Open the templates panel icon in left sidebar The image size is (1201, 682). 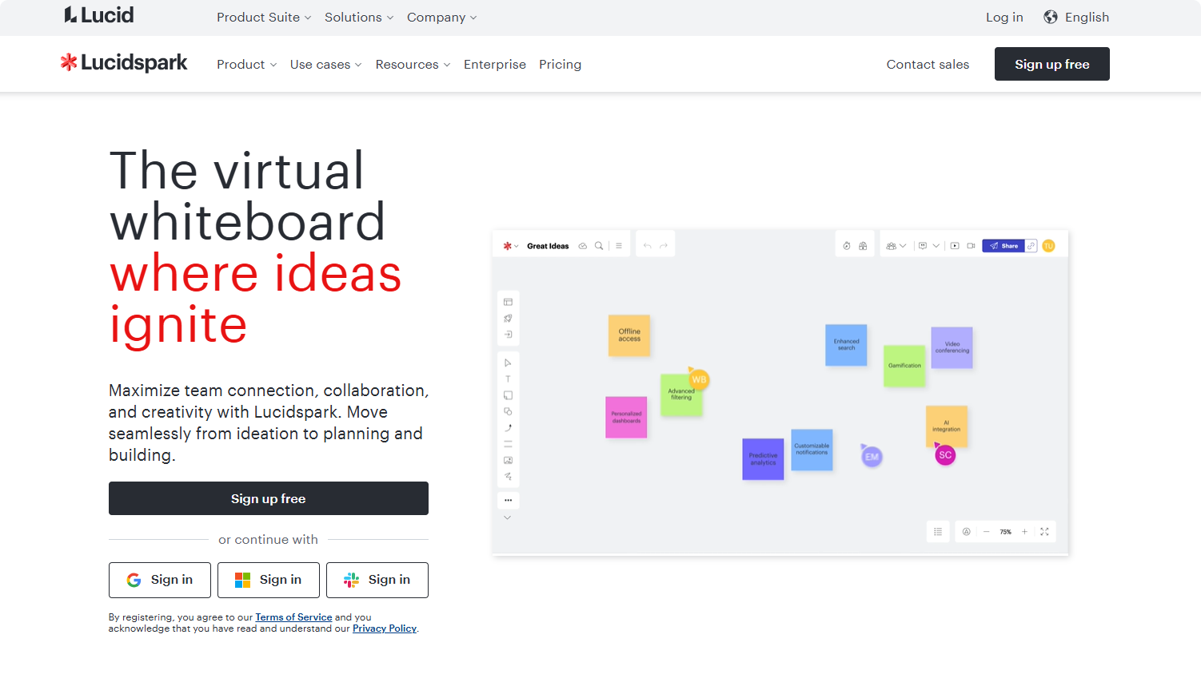(x=508, y=302)
